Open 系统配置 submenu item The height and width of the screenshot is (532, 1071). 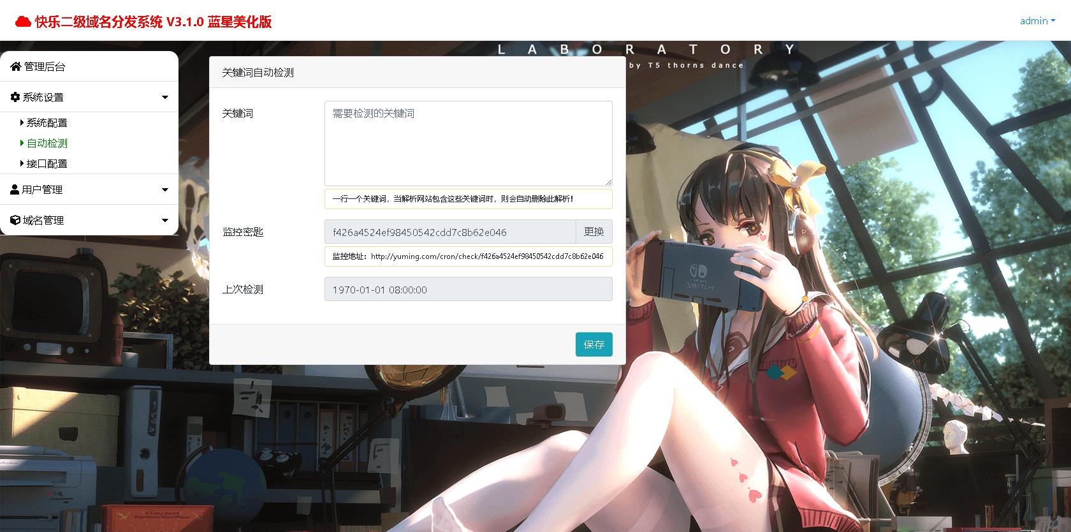47,122
